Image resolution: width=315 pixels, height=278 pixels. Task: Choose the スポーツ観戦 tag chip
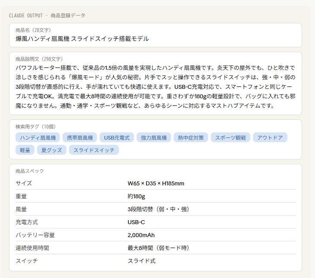pyautogui.click(x=231, y=137)
